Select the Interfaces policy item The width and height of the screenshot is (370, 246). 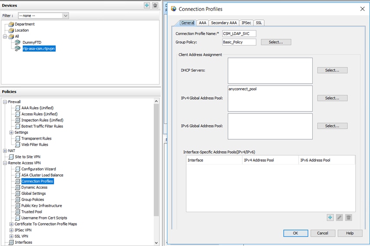(23, 243)
